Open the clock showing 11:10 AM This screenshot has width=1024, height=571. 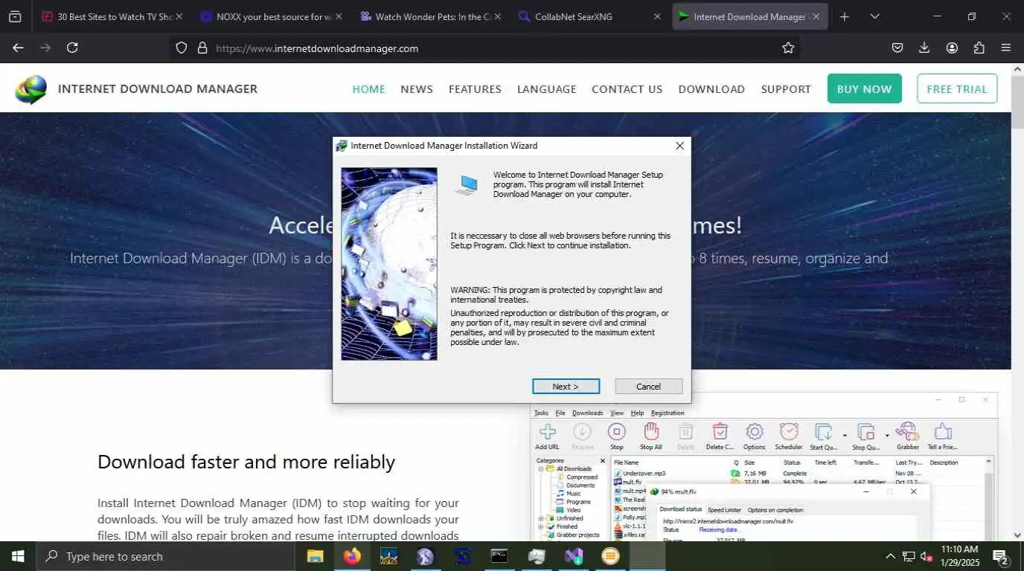point(959,556)
